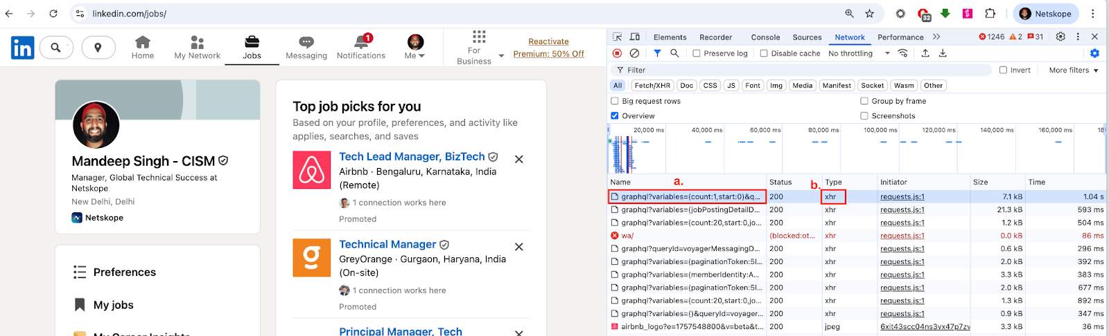Click the browser back arrow

(x=9, y=14)
